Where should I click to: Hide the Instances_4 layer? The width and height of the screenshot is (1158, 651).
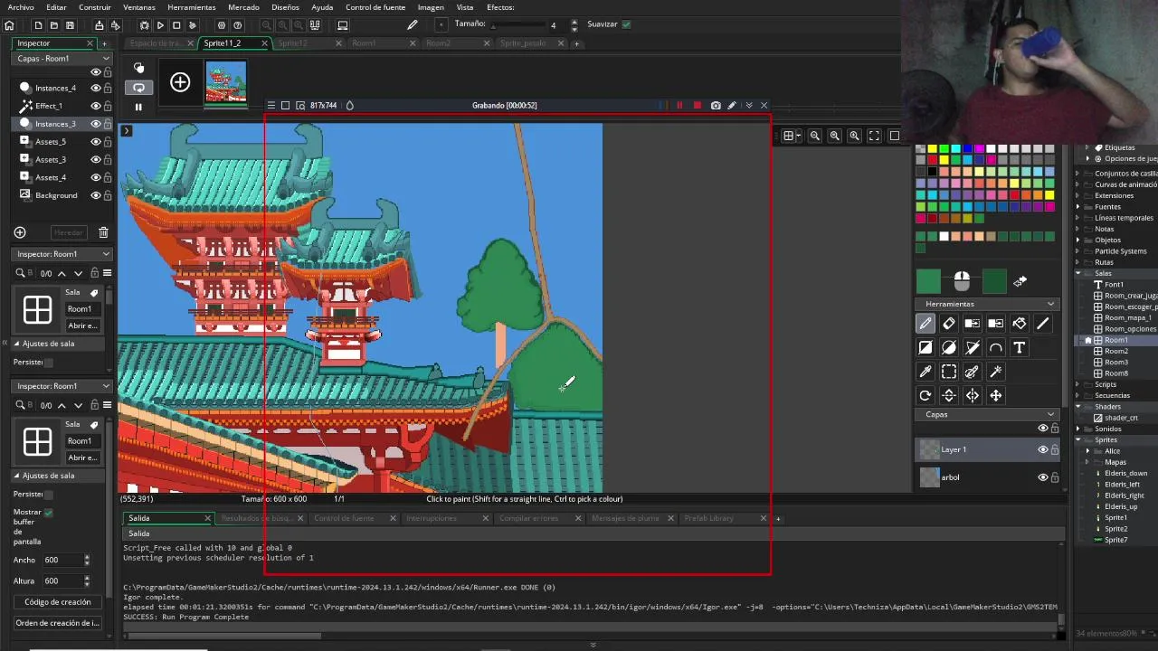95,88
